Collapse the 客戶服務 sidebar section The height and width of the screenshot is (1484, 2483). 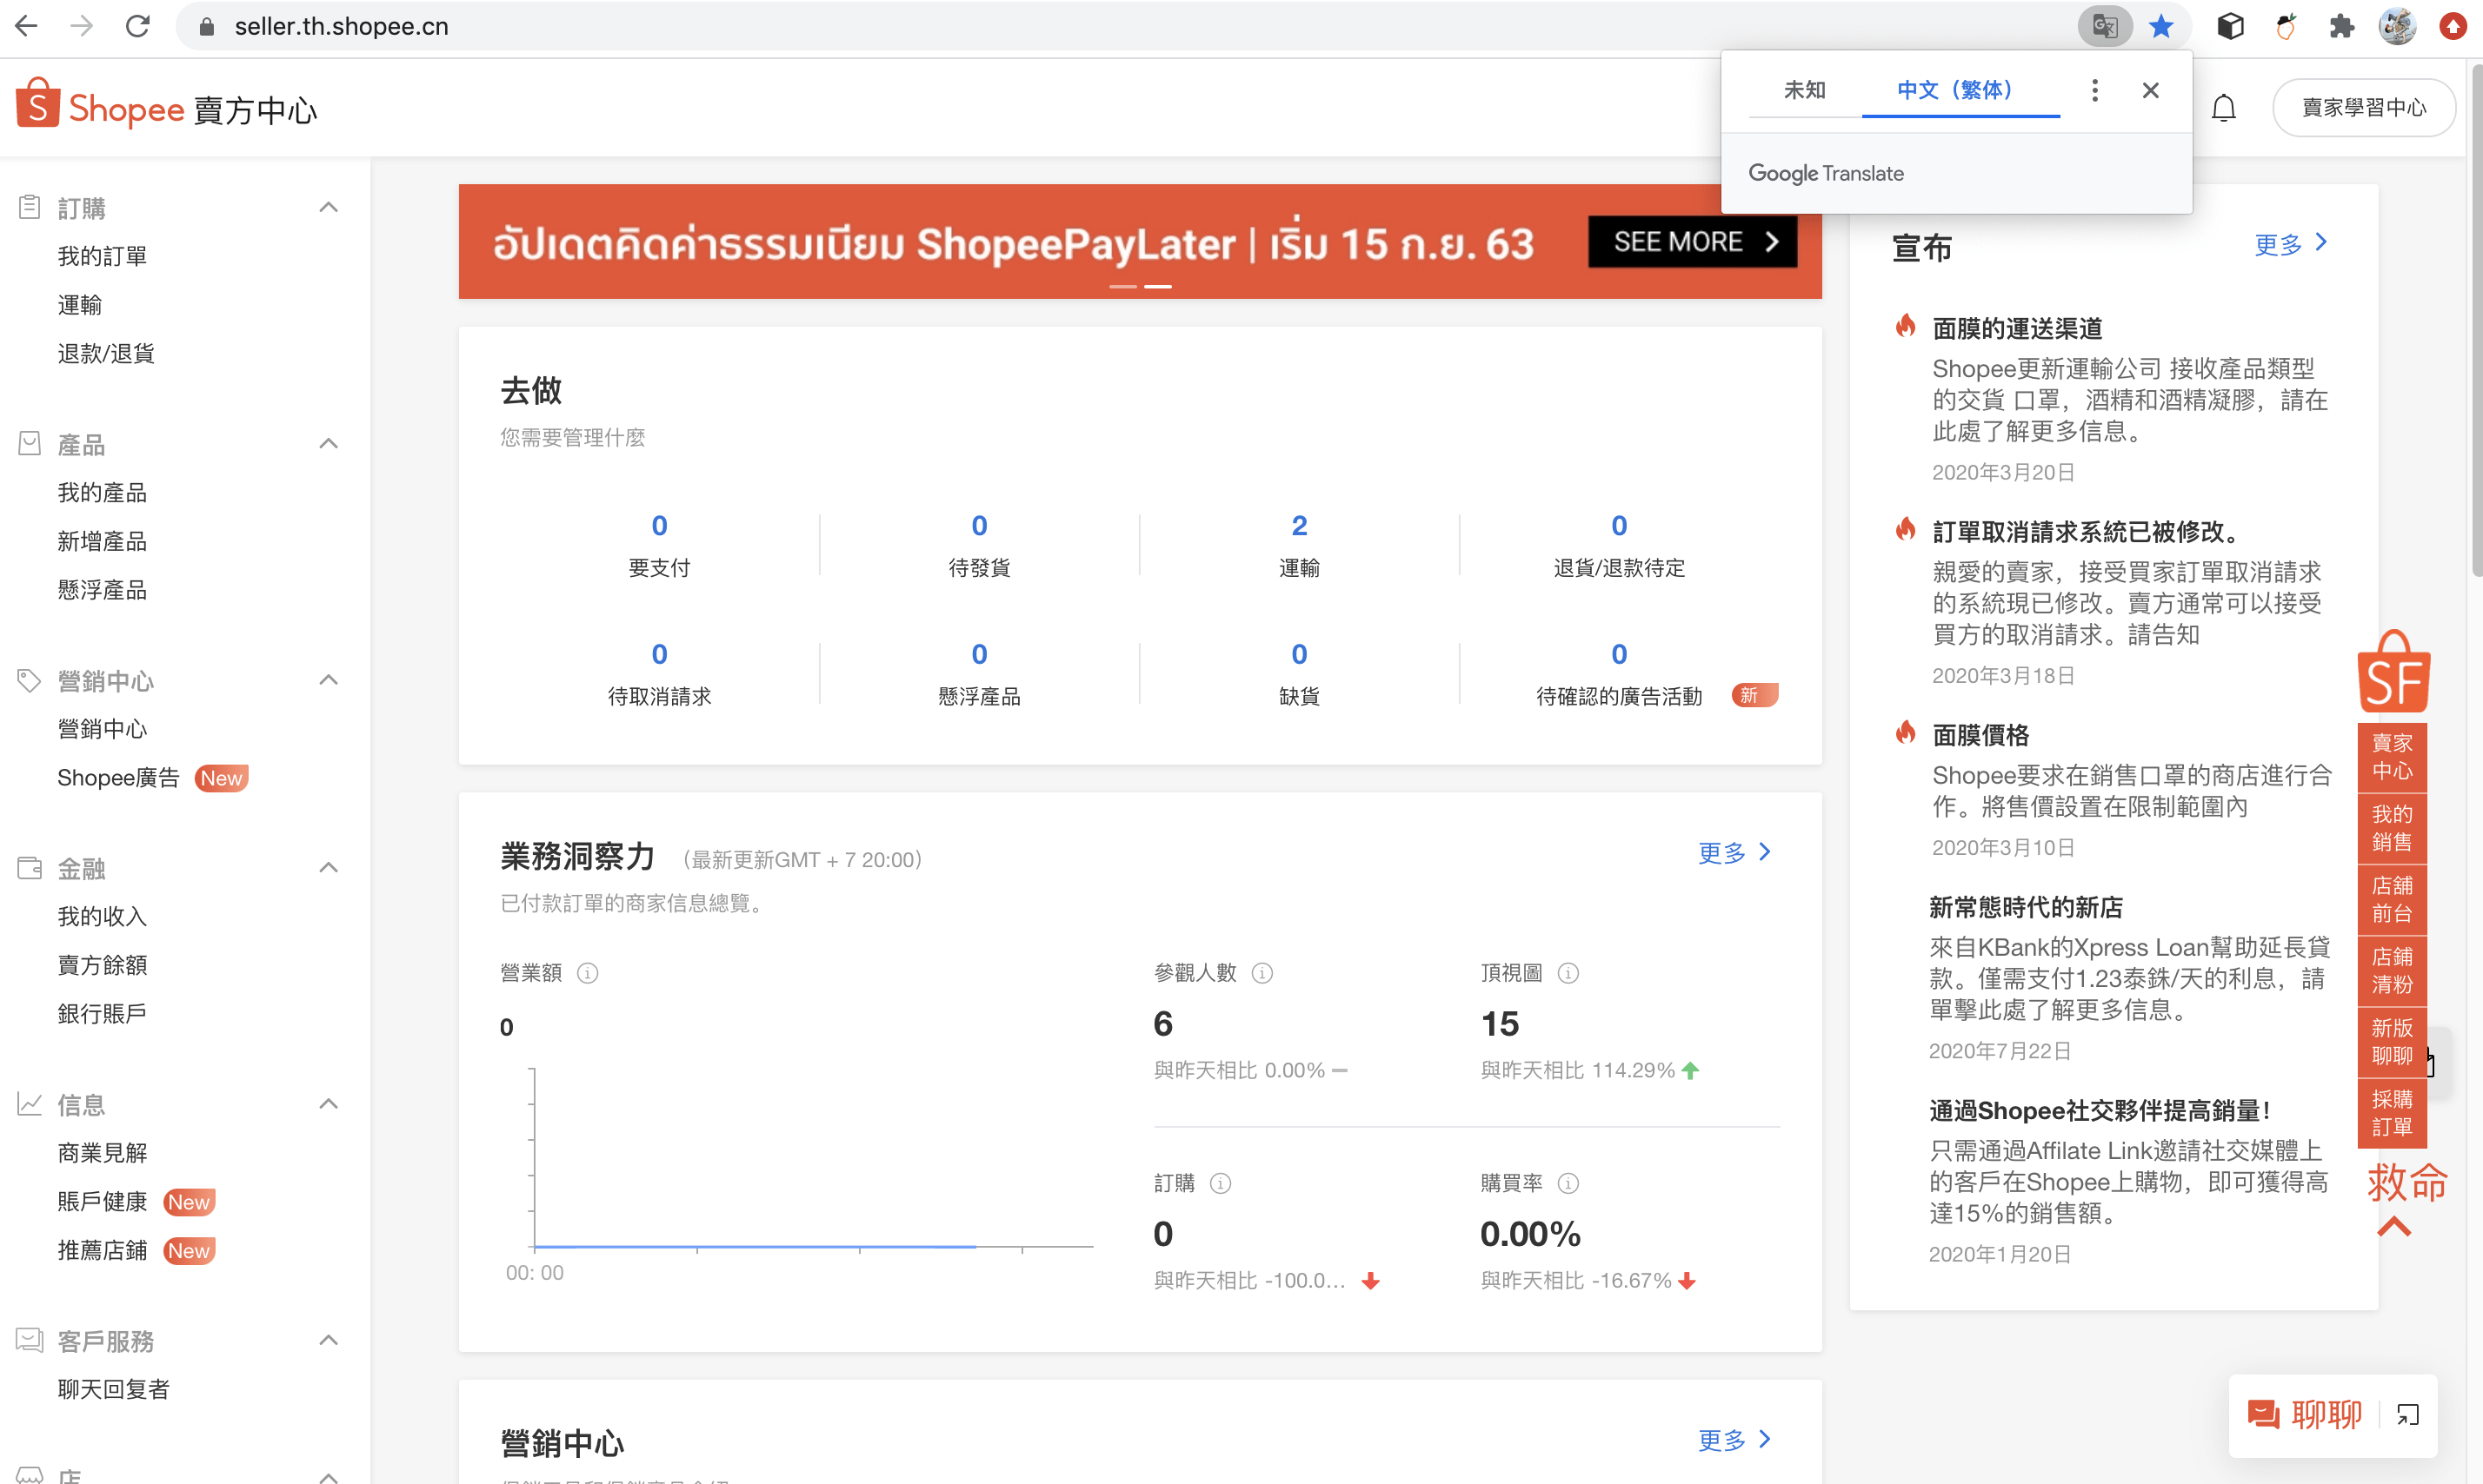click(x=328, y=1340)
